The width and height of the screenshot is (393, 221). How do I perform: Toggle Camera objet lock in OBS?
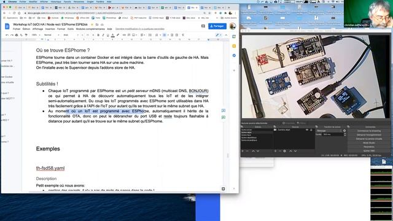tap(311, 130)
